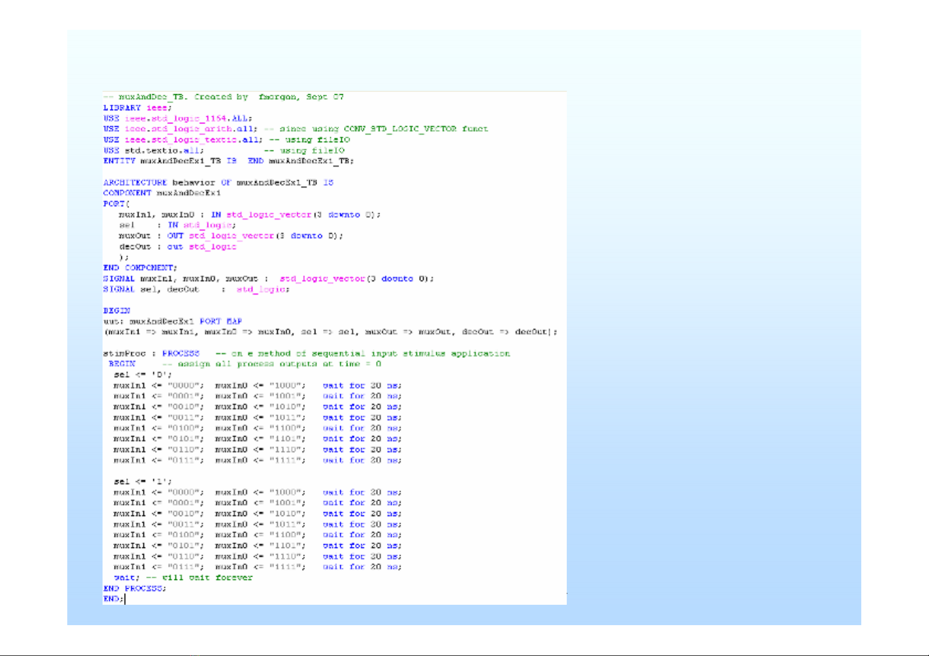Click the END COMPONENT line

click(140, 268)
